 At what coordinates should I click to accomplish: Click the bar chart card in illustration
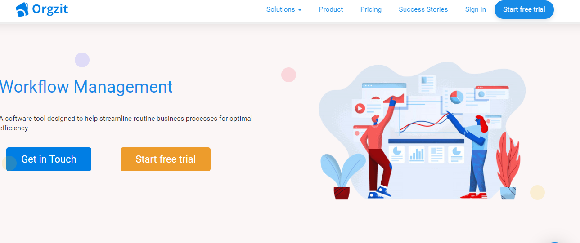417,155
